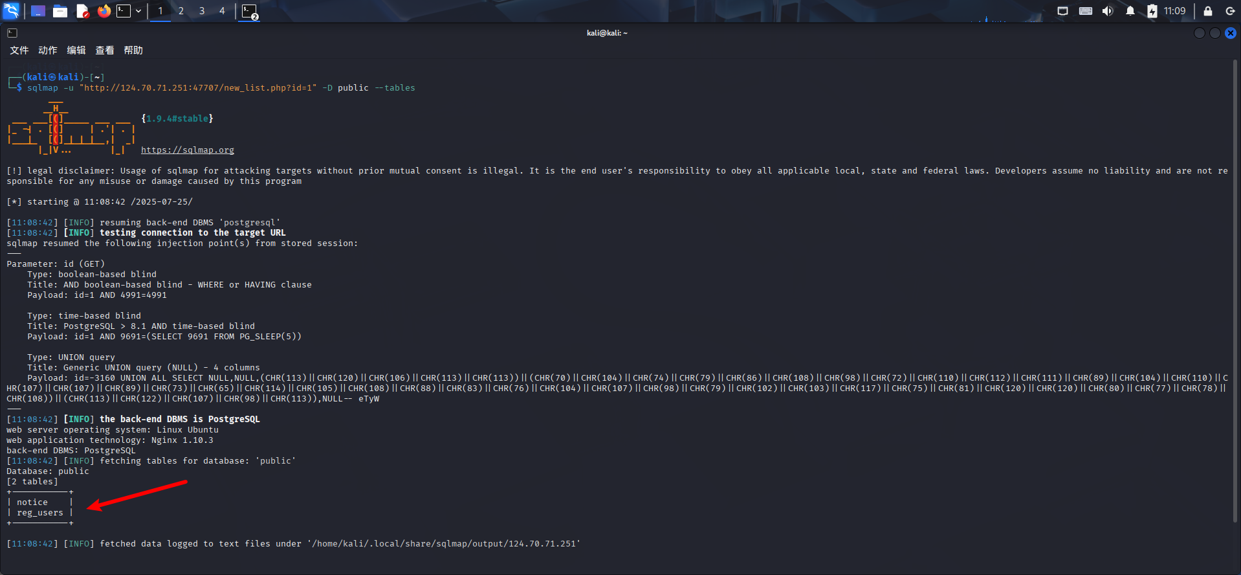Viewport: 1241px width, 575px height.
Task: Click 'back-end DBMS: PostgreSQL' line
Action: pos(71,451)
